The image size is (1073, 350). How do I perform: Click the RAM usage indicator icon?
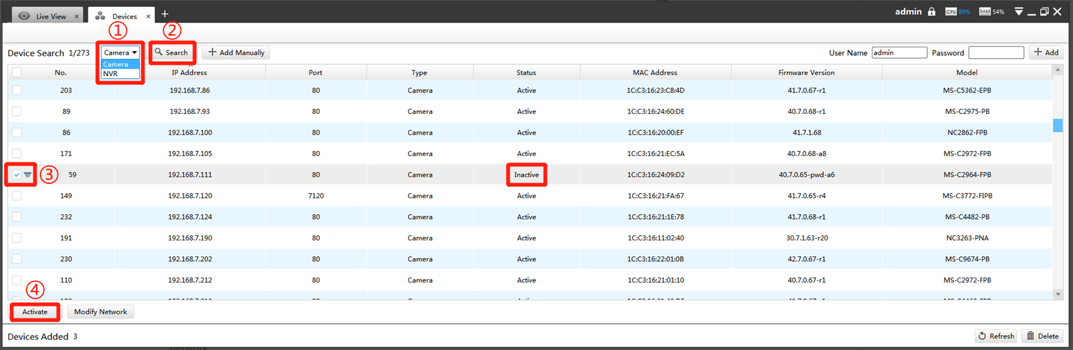coord(985,11)
